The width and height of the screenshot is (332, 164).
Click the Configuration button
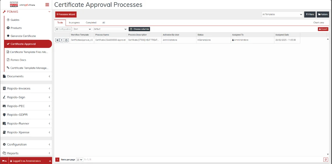tap(63, 29)
